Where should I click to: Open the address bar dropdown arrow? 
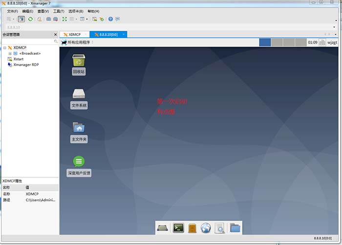point(334,27)
